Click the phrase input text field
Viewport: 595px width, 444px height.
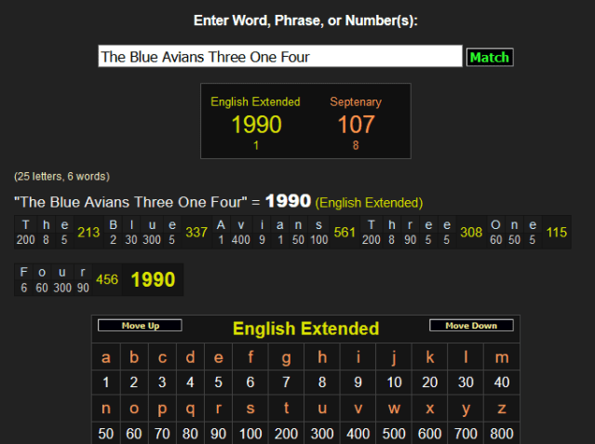click(x=279, y=57)
